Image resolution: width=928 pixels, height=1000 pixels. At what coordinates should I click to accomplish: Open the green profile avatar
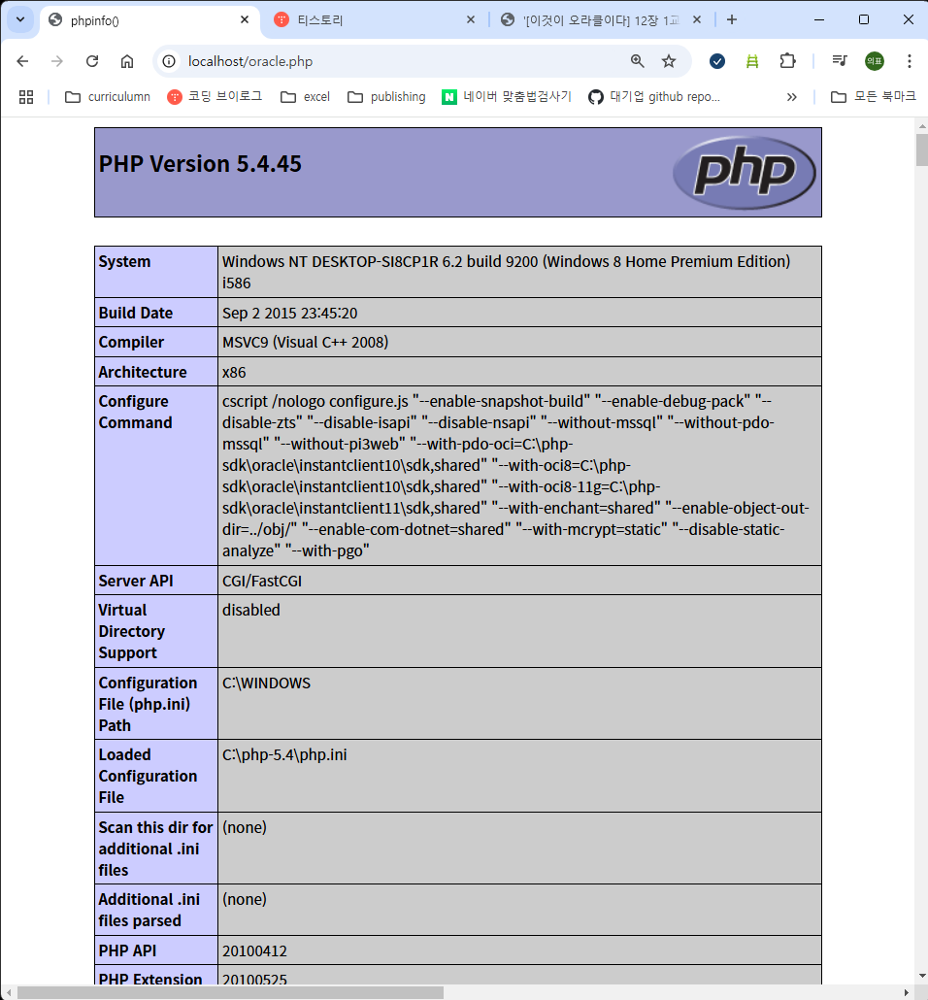[875, 61]
